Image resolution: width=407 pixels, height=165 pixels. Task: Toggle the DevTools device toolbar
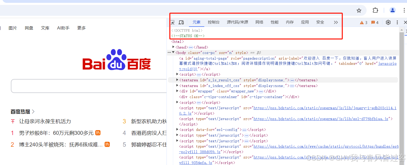pos(181,22)
